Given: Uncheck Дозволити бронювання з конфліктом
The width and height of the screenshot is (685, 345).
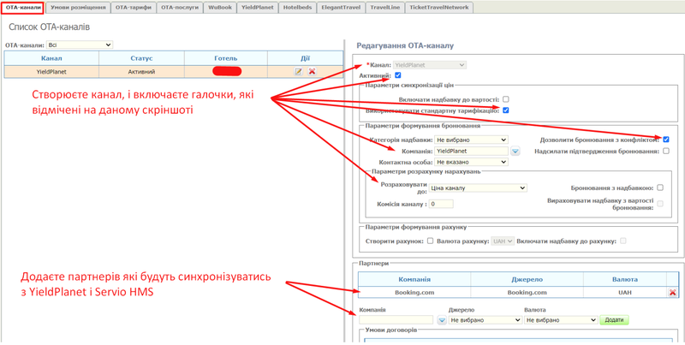Looking at the screenshot, I should point(666,140).
